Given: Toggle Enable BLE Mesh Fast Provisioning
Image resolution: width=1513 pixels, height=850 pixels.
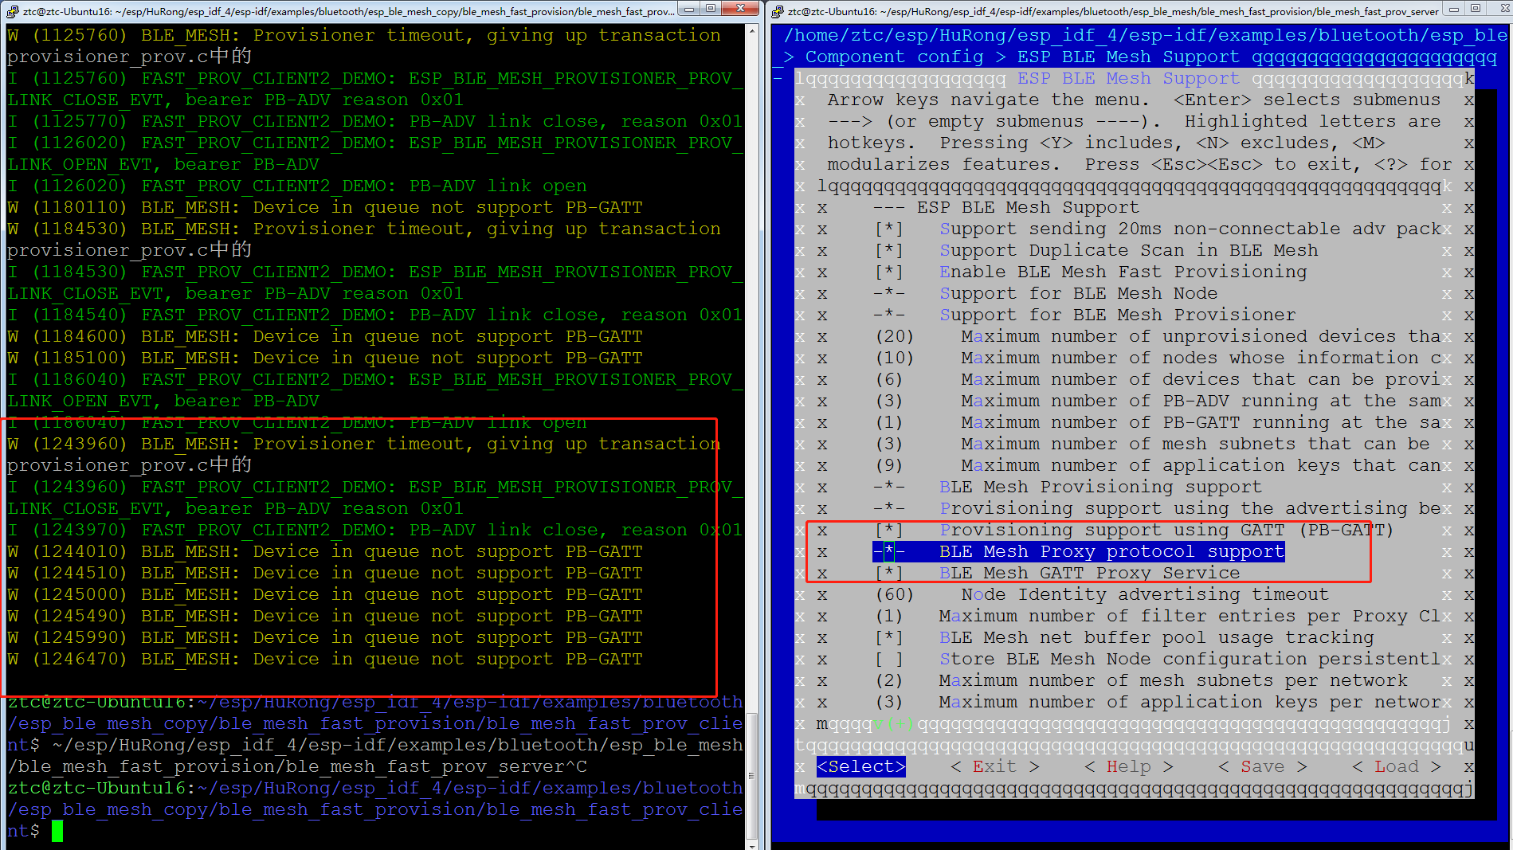Looking at the screenshot, I should 1091,272.
